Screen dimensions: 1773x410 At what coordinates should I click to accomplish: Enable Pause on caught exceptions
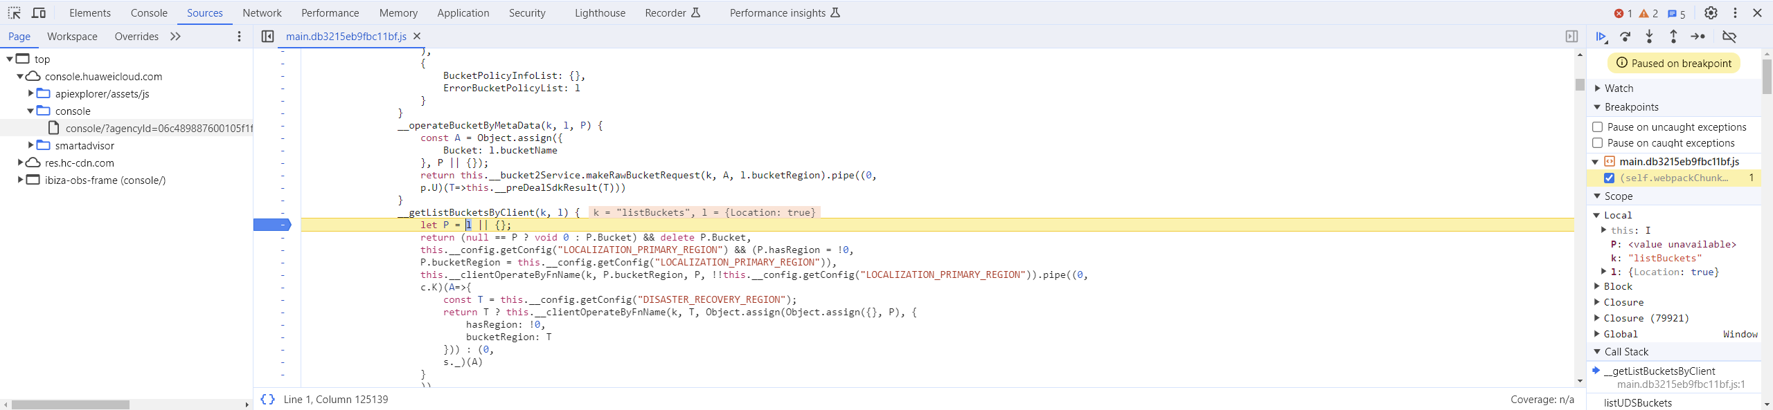coord(1598,143)
